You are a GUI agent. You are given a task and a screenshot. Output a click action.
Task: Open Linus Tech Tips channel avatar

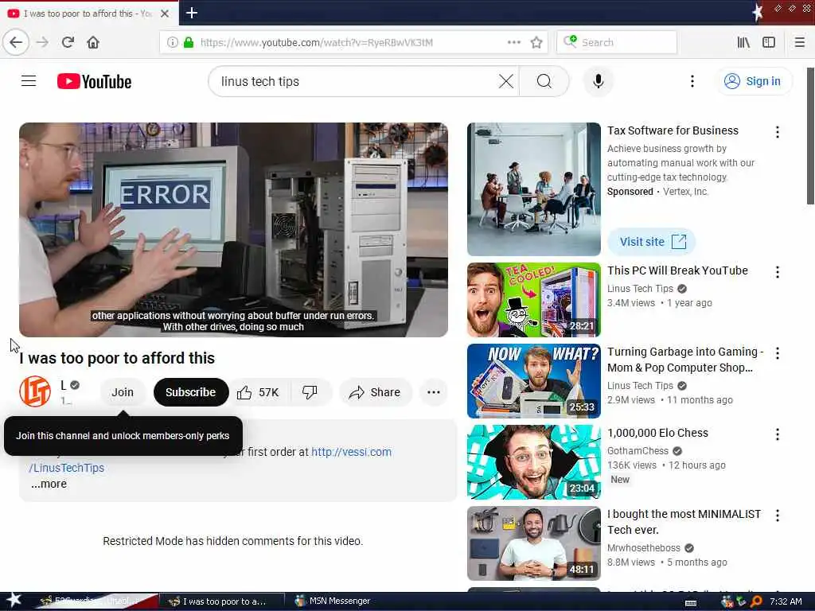(x=35, y=391)
